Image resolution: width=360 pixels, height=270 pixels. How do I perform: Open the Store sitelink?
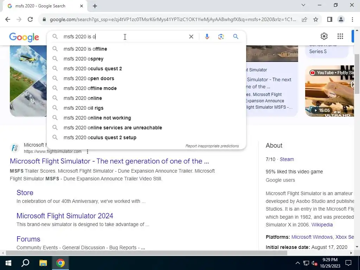pos(25,193)
